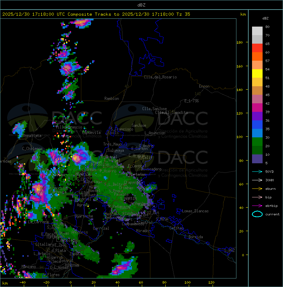The height and width of the screenshot is (287, 283).
Task: Select the red swatch in the dBZ scale
Action: [257, 48]
